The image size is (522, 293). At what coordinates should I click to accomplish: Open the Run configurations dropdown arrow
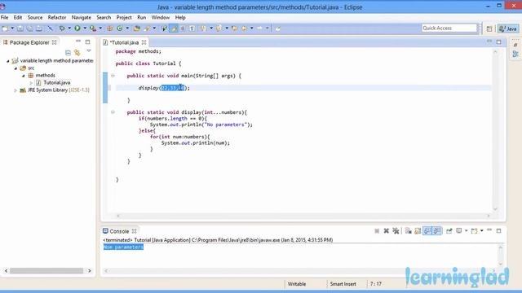coord(85,28)
